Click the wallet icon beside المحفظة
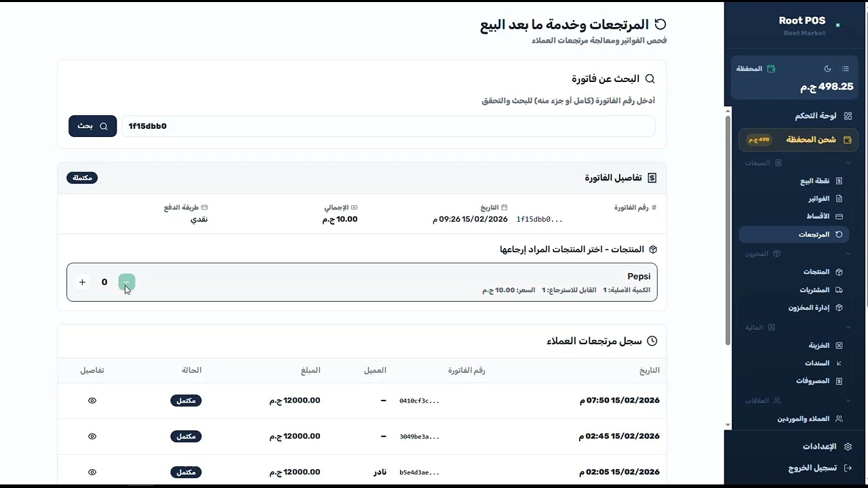 point(771,68)
